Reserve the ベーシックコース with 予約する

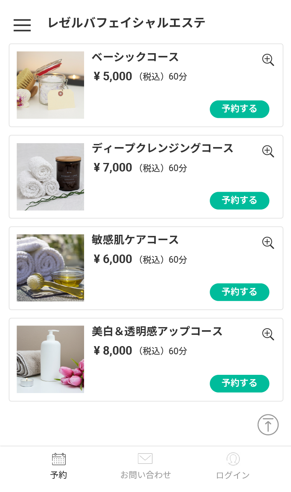239,109
